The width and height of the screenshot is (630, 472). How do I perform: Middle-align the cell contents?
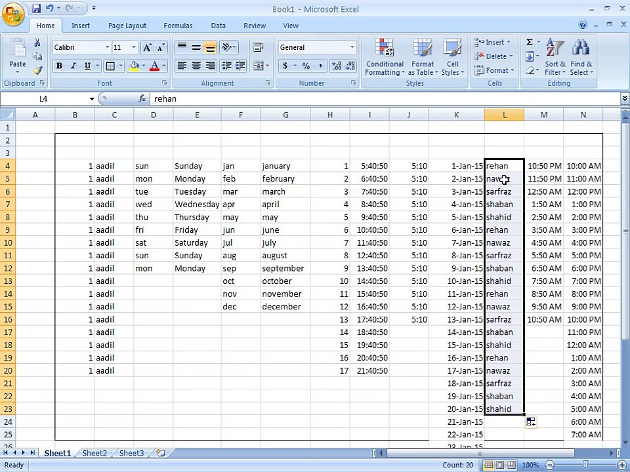tap(196, 47)
